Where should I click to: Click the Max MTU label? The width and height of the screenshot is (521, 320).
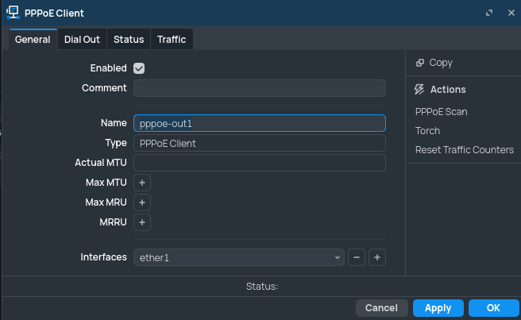pyautogui.click(x=106, y=183)
